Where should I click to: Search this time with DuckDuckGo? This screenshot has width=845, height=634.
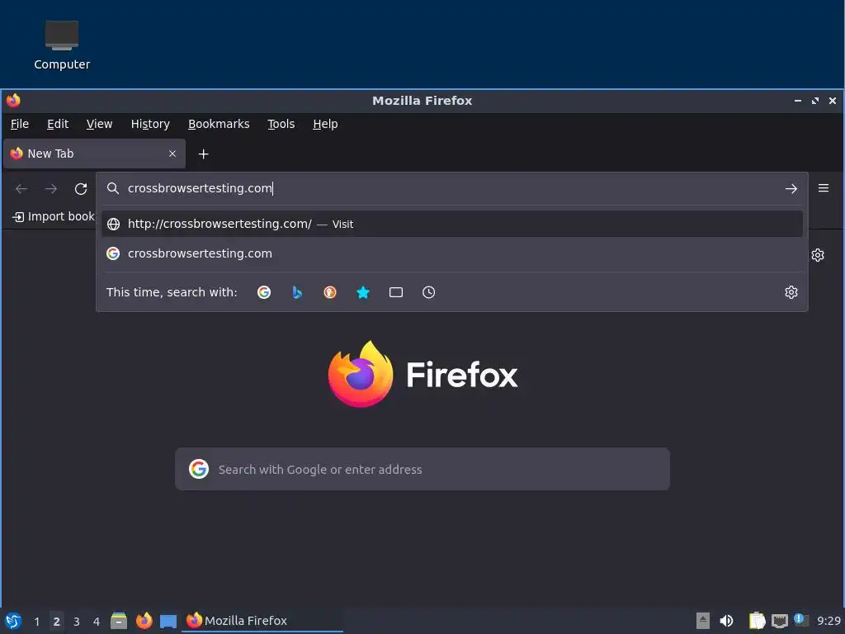[330, 292]
